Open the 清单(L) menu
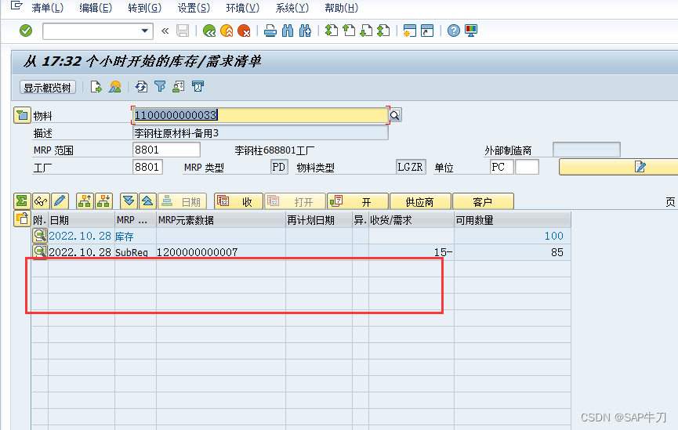678x430 pixels. 47,8
